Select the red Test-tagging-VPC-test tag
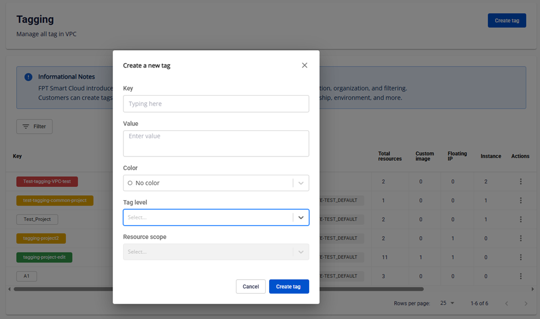540x319 pixels. coord(47,181)
